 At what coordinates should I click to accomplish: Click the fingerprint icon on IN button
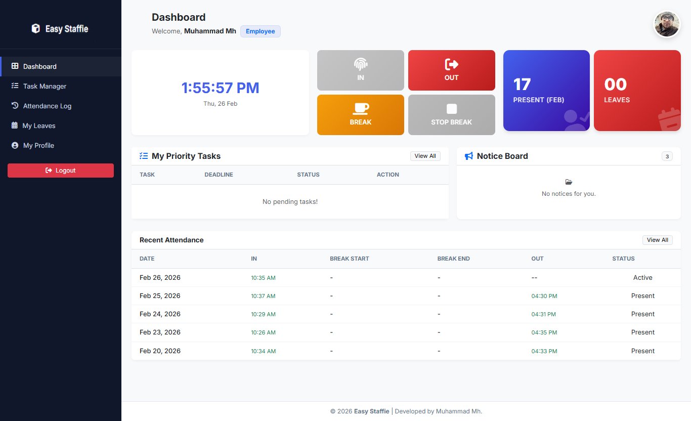tap(361, 64)
